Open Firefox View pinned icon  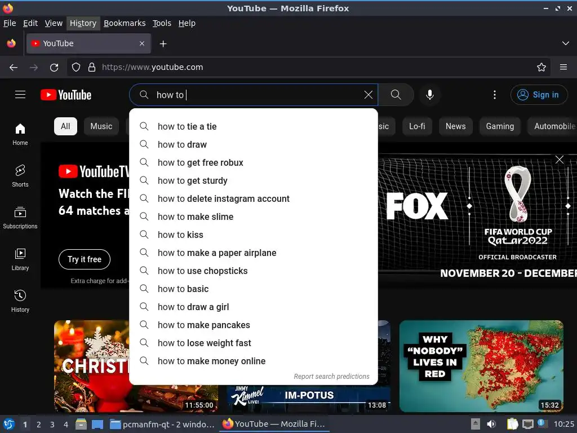(11, 43)
